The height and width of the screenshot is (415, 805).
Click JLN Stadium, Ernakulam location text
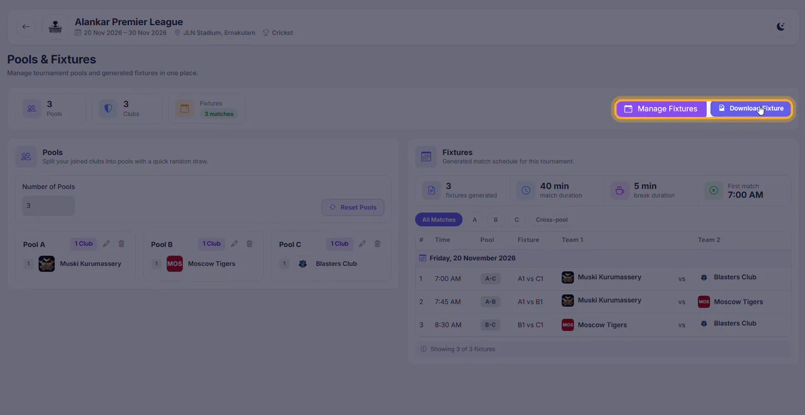[x=219, y=33]
